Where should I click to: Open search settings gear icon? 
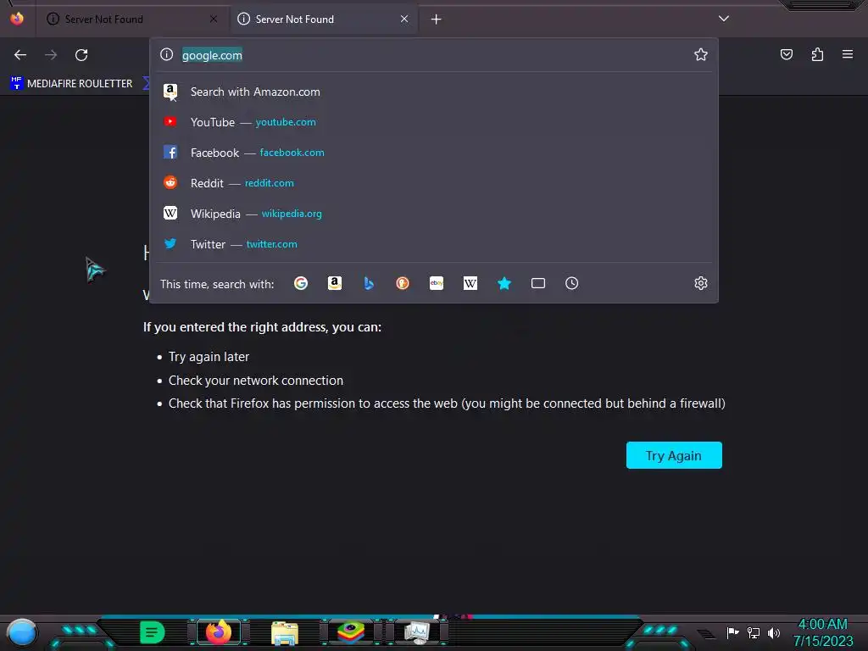(701, 283)
